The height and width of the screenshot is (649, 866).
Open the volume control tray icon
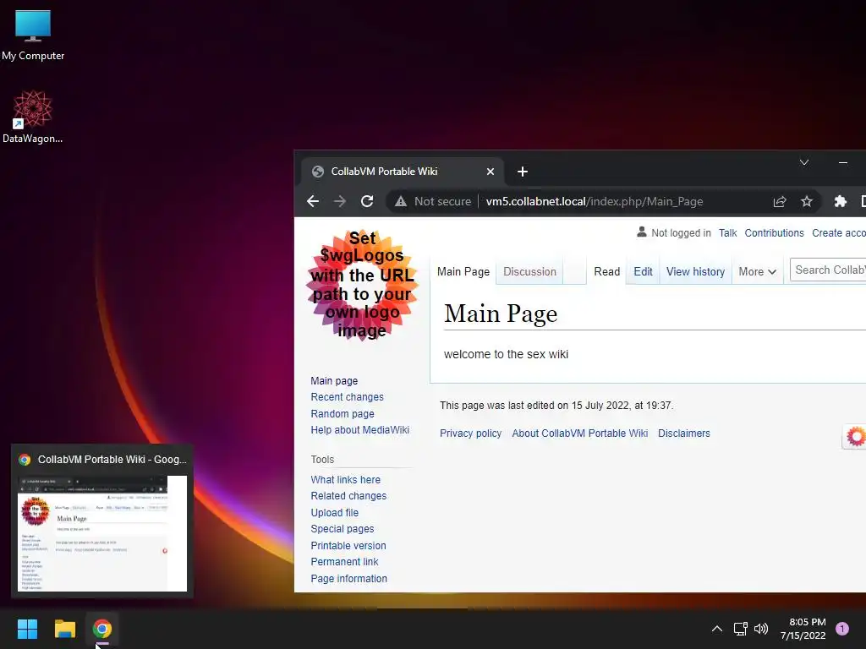[x=761, y=629]
